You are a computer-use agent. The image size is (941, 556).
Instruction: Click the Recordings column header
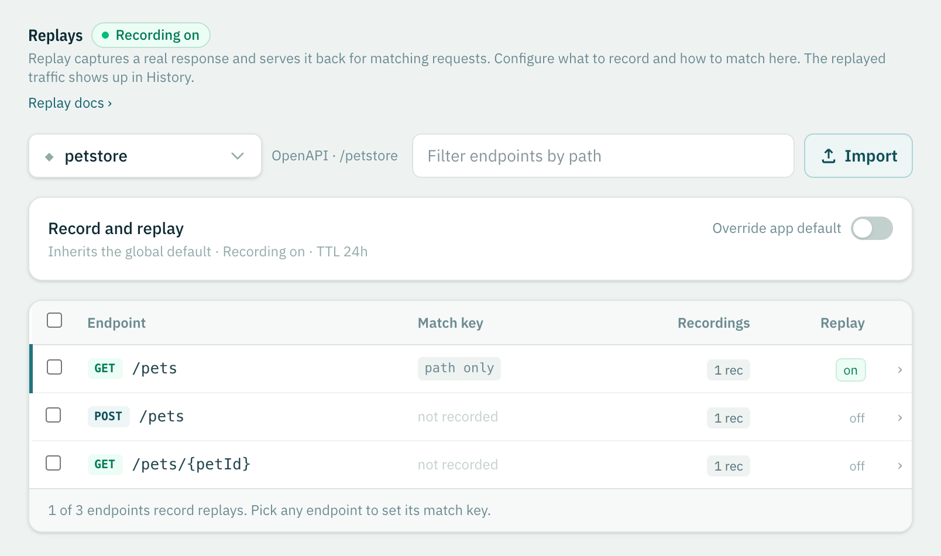pos(713,323)
